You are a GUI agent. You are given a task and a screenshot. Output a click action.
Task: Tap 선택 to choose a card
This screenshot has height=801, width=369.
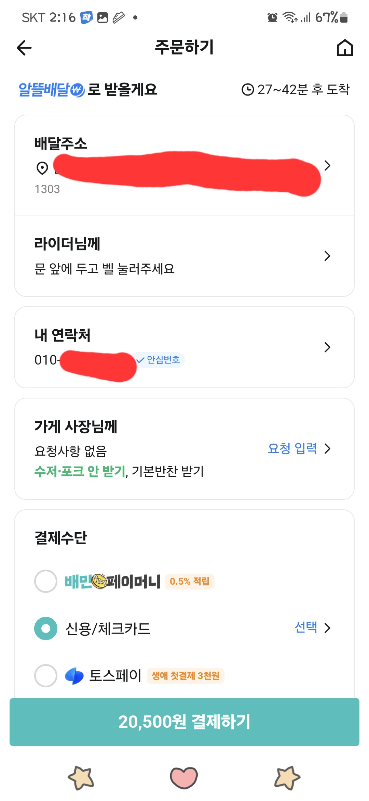(x=306, y=627)
